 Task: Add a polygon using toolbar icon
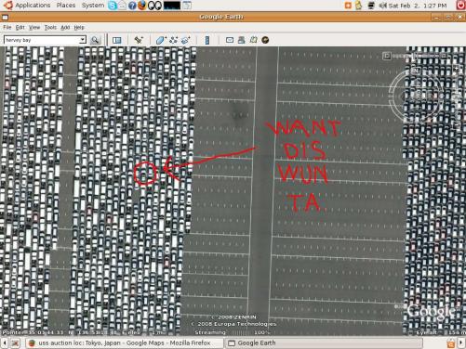click(161, 40)
